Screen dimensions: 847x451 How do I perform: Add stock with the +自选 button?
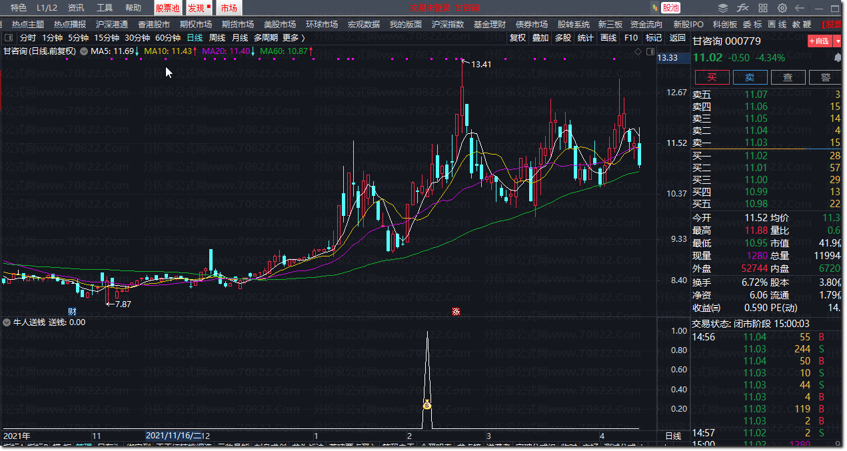click(820, 41)
